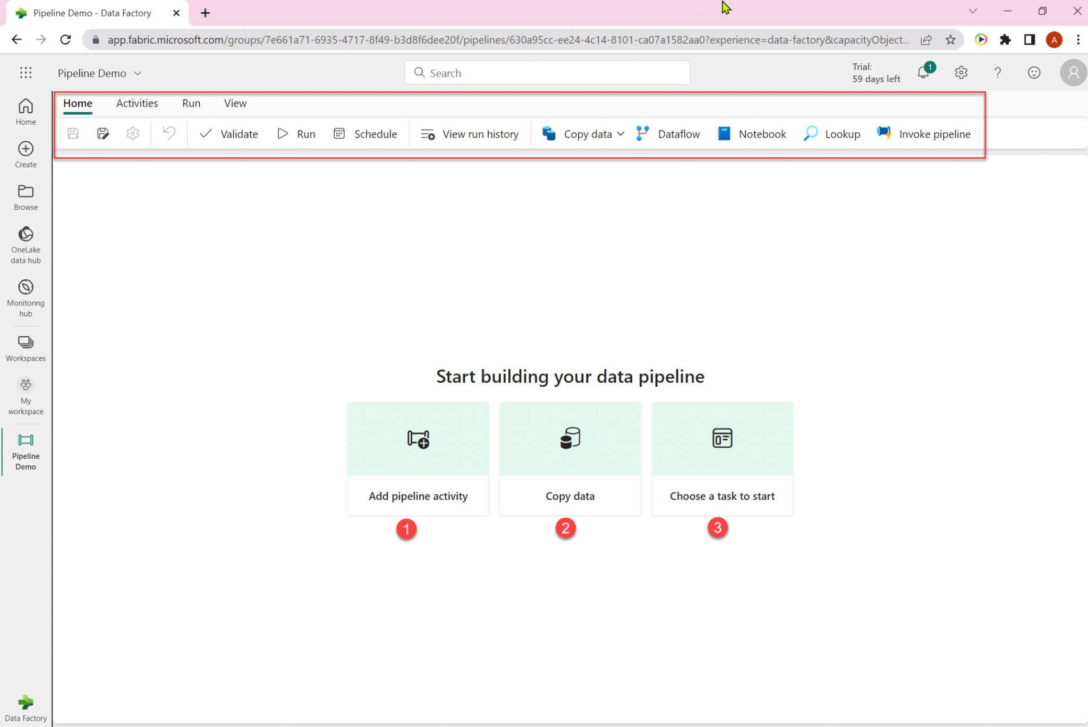The width and height of the screenshot is (1088, 727).
Task: Open OneLake data hub from sidebar
Action: tap(25, 244)
